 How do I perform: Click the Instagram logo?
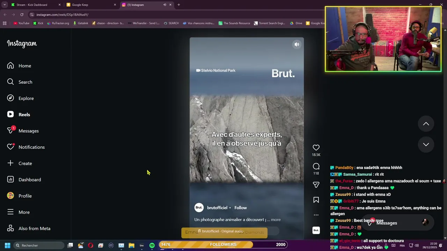point(22,44)
